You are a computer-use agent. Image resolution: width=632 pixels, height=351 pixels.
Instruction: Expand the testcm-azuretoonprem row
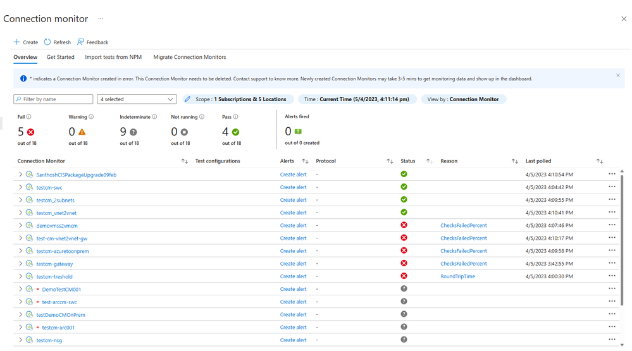[x=20, y=251]
